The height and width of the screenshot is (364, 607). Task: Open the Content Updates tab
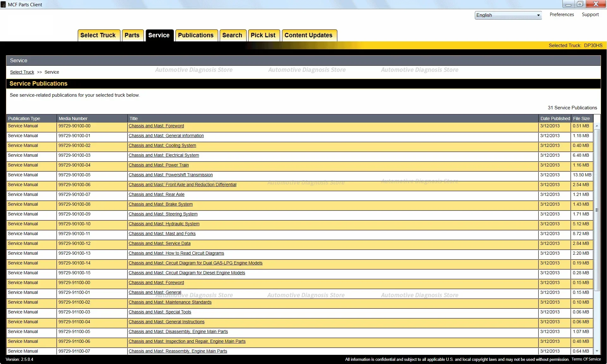(x=308, y=35)
